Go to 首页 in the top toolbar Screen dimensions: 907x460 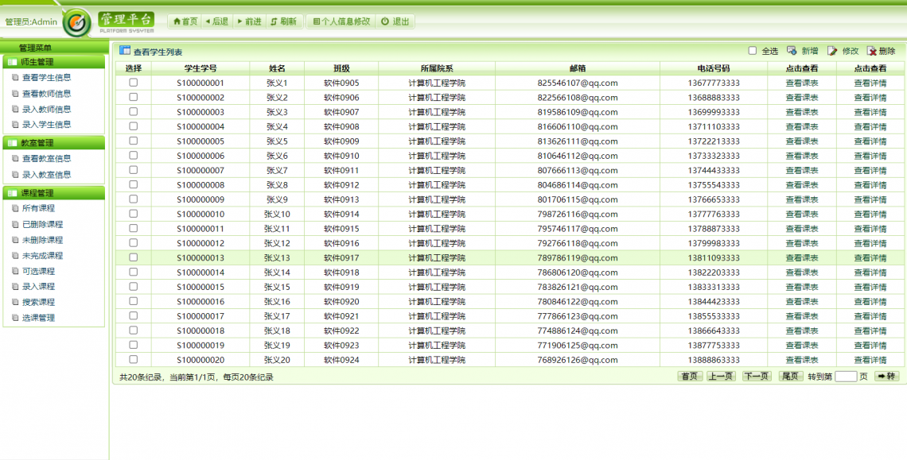(185, 21)
